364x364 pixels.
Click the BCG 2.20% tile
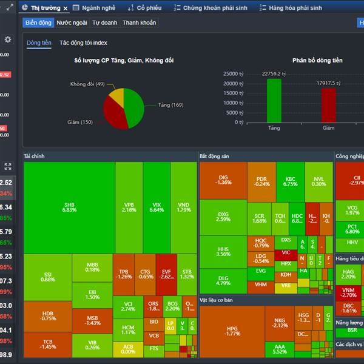(x=172, y=306)
